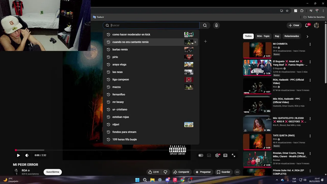
Task: Open TATE QUIETA (RMX) thumbnail
Action: tap(257, 142)
